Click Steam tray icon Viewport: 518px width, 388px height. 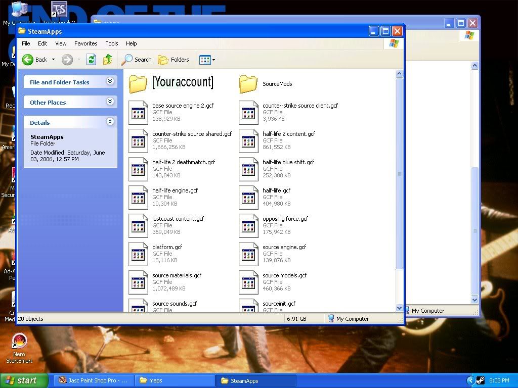coord(481,380)
